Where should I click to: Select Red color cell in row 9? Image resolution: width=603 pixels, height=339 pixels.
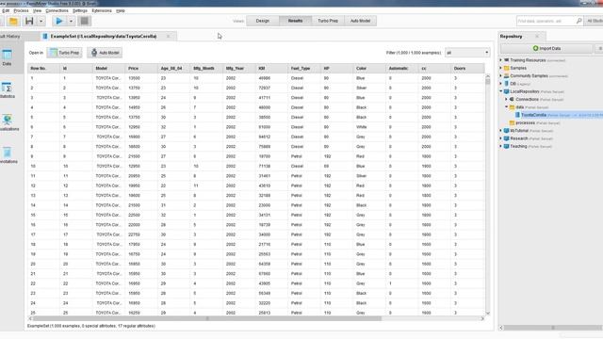369,156
